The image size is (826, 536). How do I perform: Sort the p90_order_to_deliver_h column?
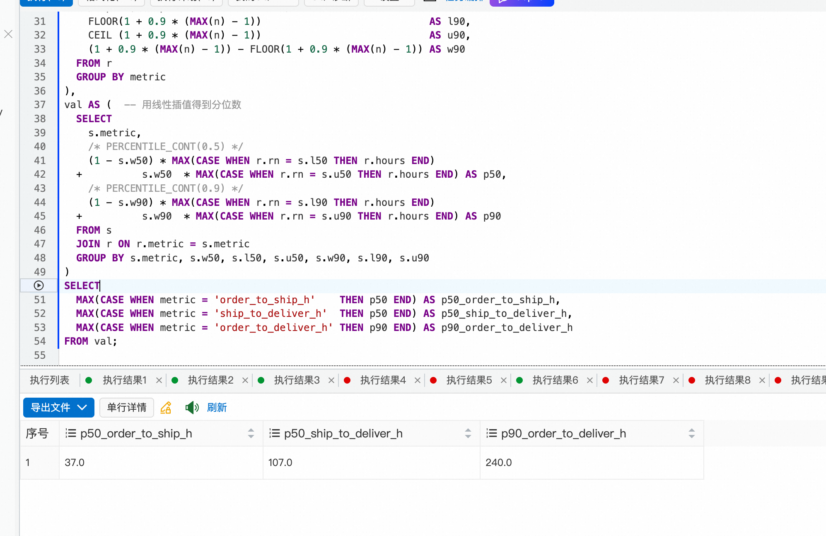pos(691,433)
